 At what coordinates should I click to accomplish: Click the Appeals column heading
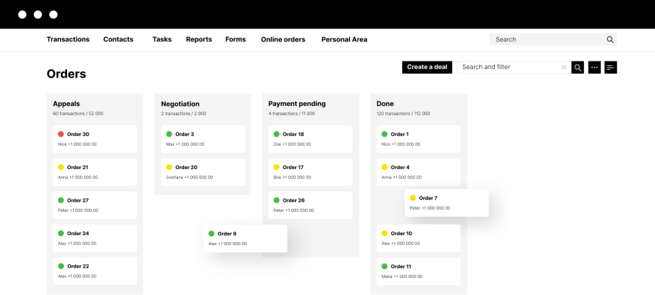(66, 104)
